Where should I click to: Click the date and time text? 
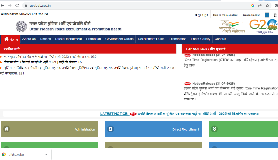(24, 14)
